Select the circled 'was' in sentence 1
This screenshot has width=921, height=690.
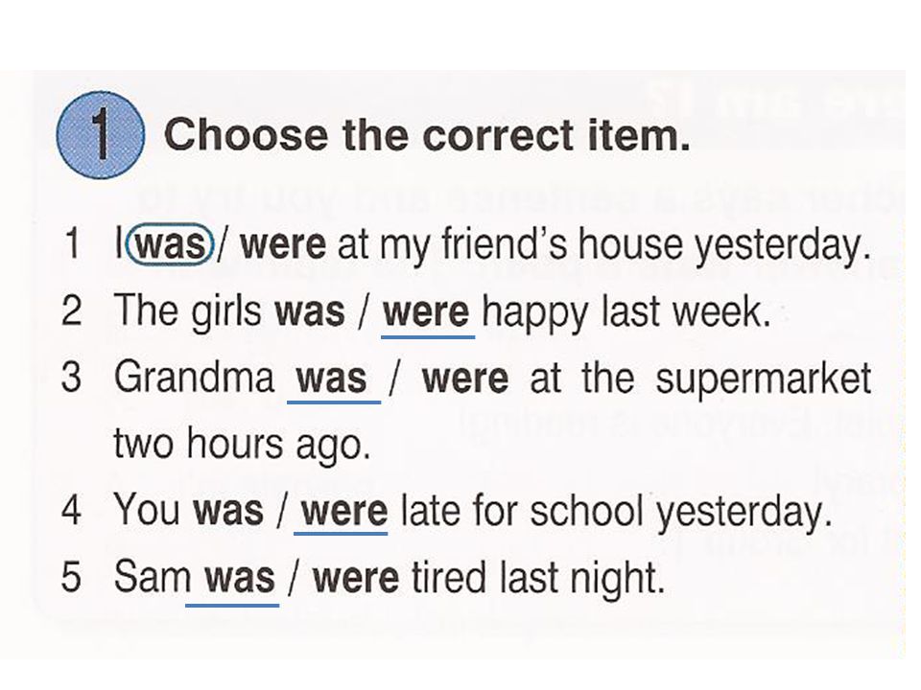coord(171,244)
